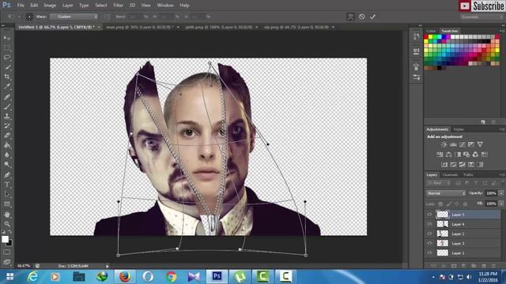Commit the warp transform with checkmark
This screenshot has height=284, width=506.
[x=372, y=17]
